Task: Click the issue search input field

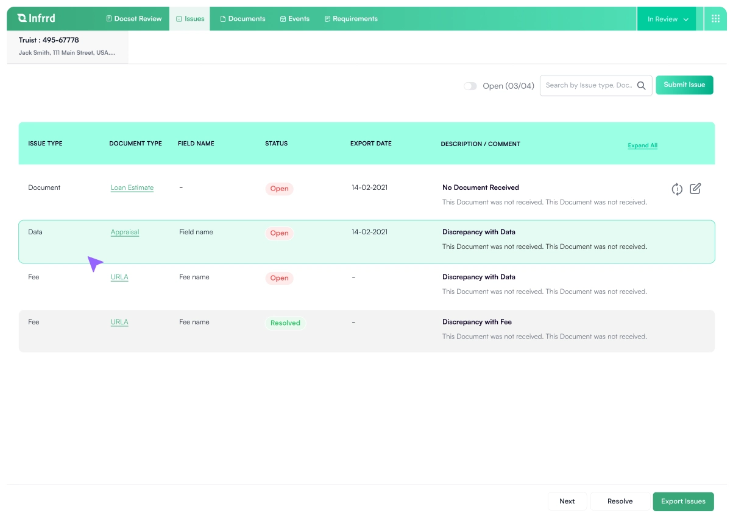Action: 585,85
